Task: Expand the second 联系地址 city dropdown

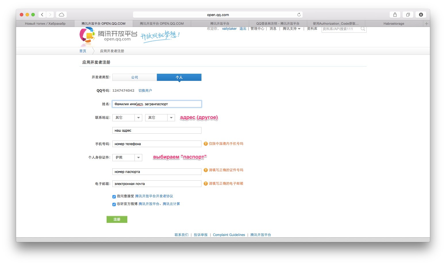Action: (160, 118)
